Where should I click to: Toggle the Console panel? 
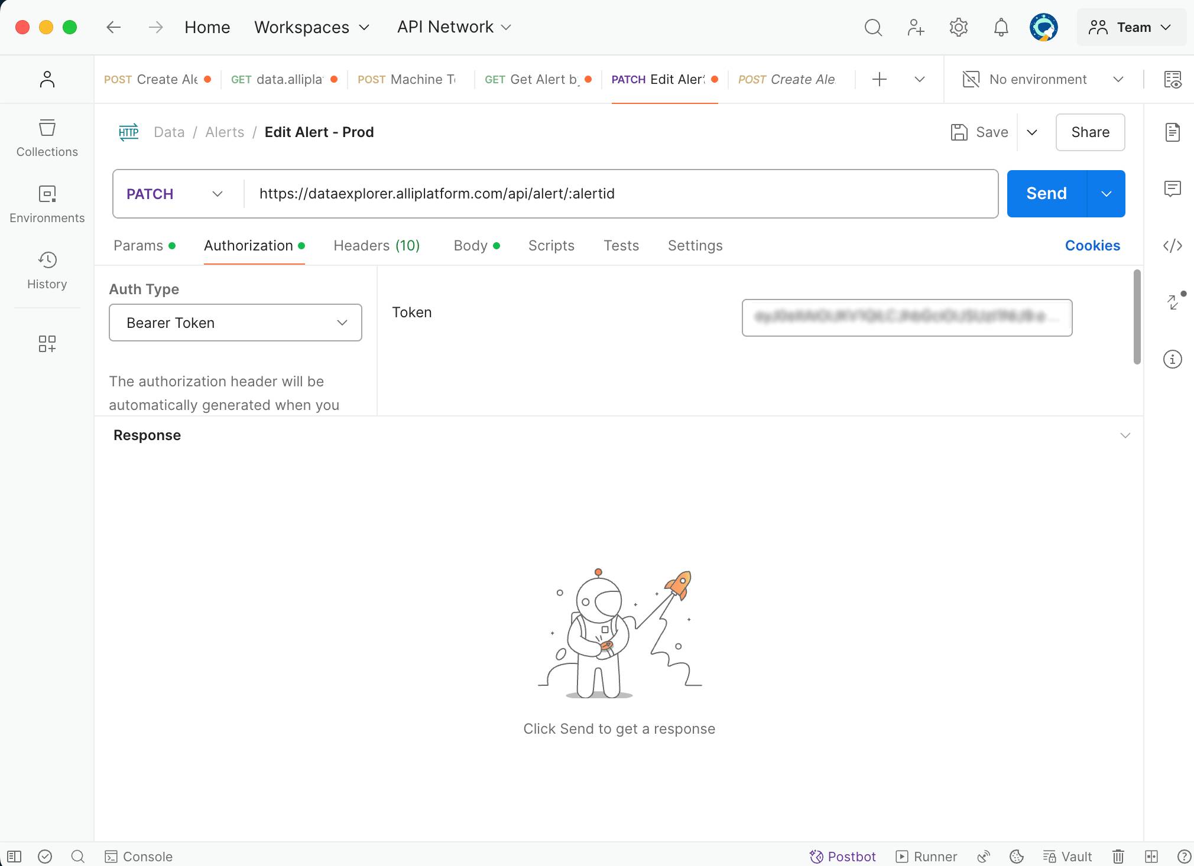click(x=139, y=856)
